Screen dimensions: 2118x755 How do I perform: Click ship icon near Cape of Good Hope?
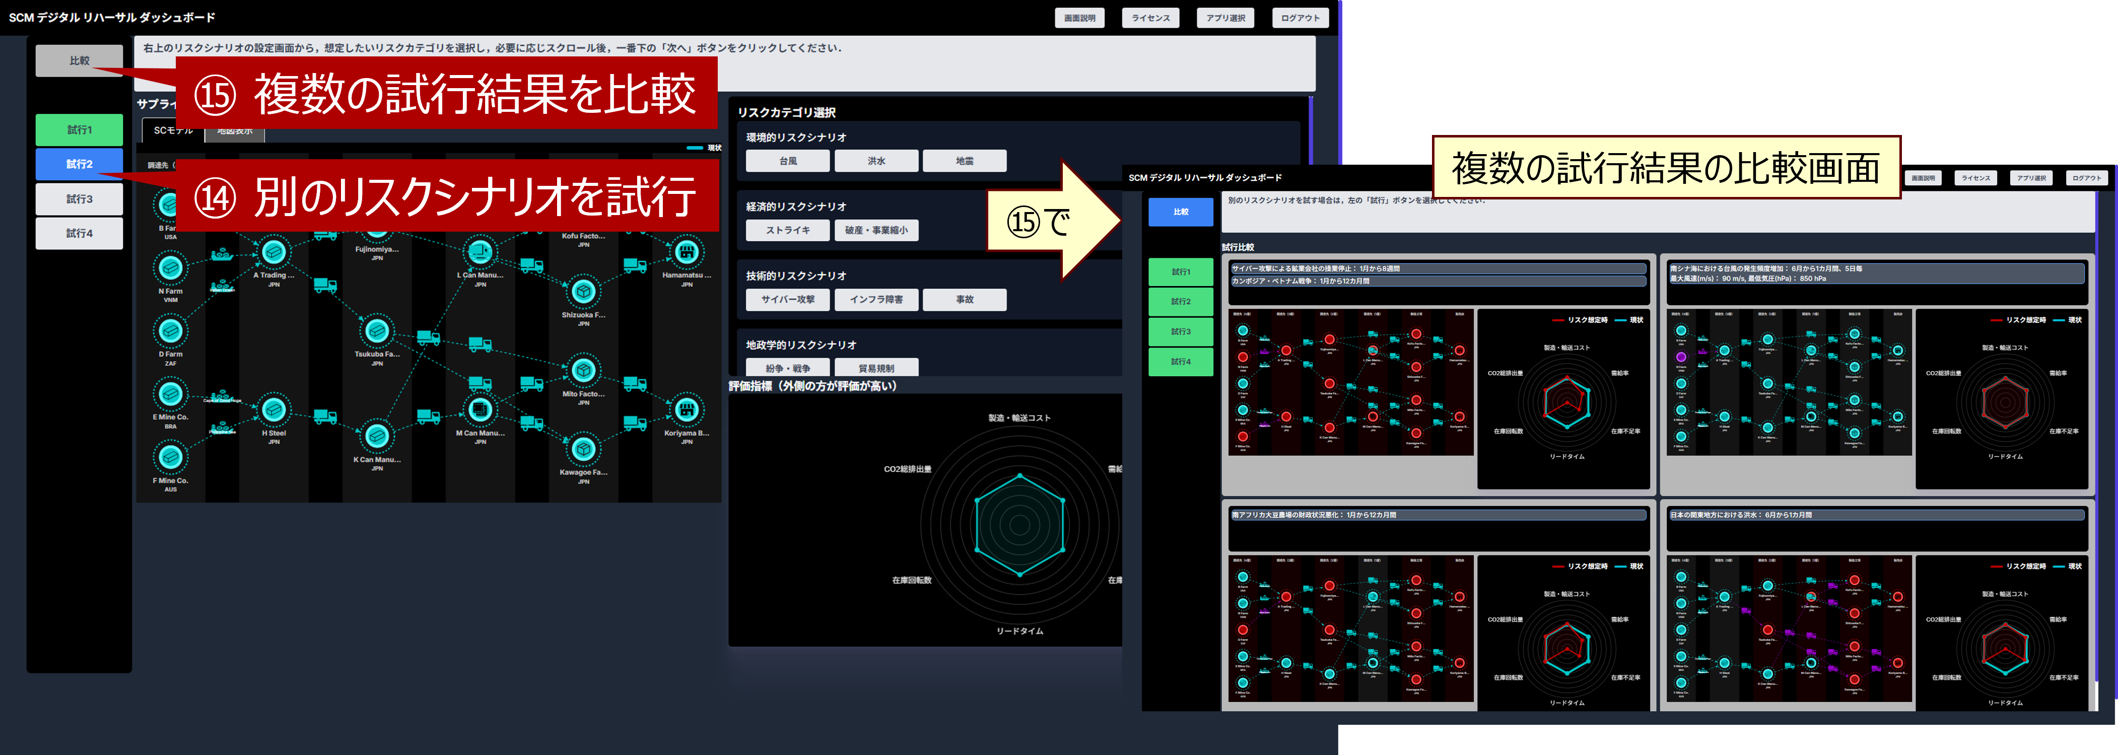pos(221,397)
